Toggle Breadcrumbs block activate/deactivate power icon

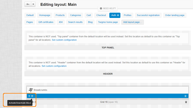[32, 96]
